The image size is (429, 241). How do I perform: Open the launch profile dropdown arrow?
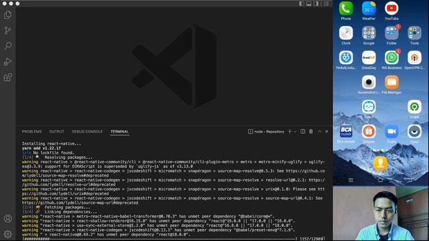click(x=295, y=132)
